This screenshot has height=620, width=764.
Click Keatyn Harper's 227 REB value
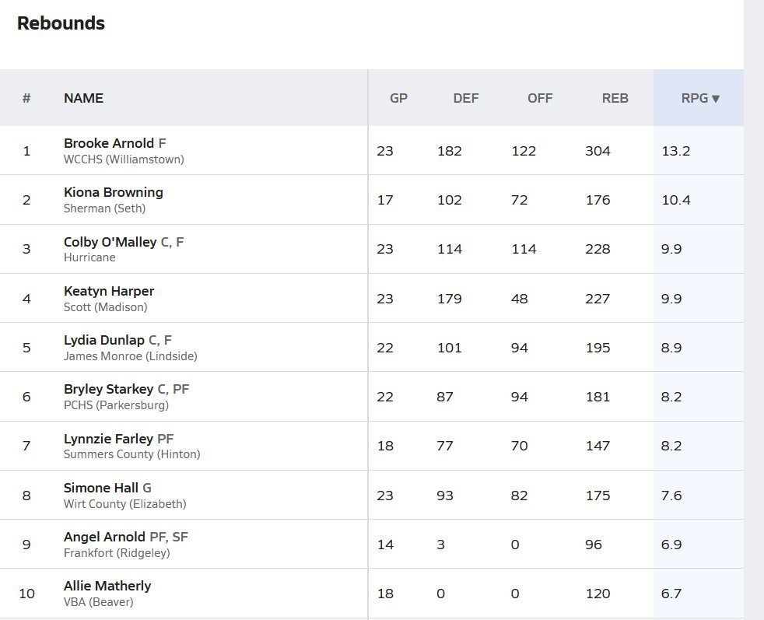click(x=598, y=299)
